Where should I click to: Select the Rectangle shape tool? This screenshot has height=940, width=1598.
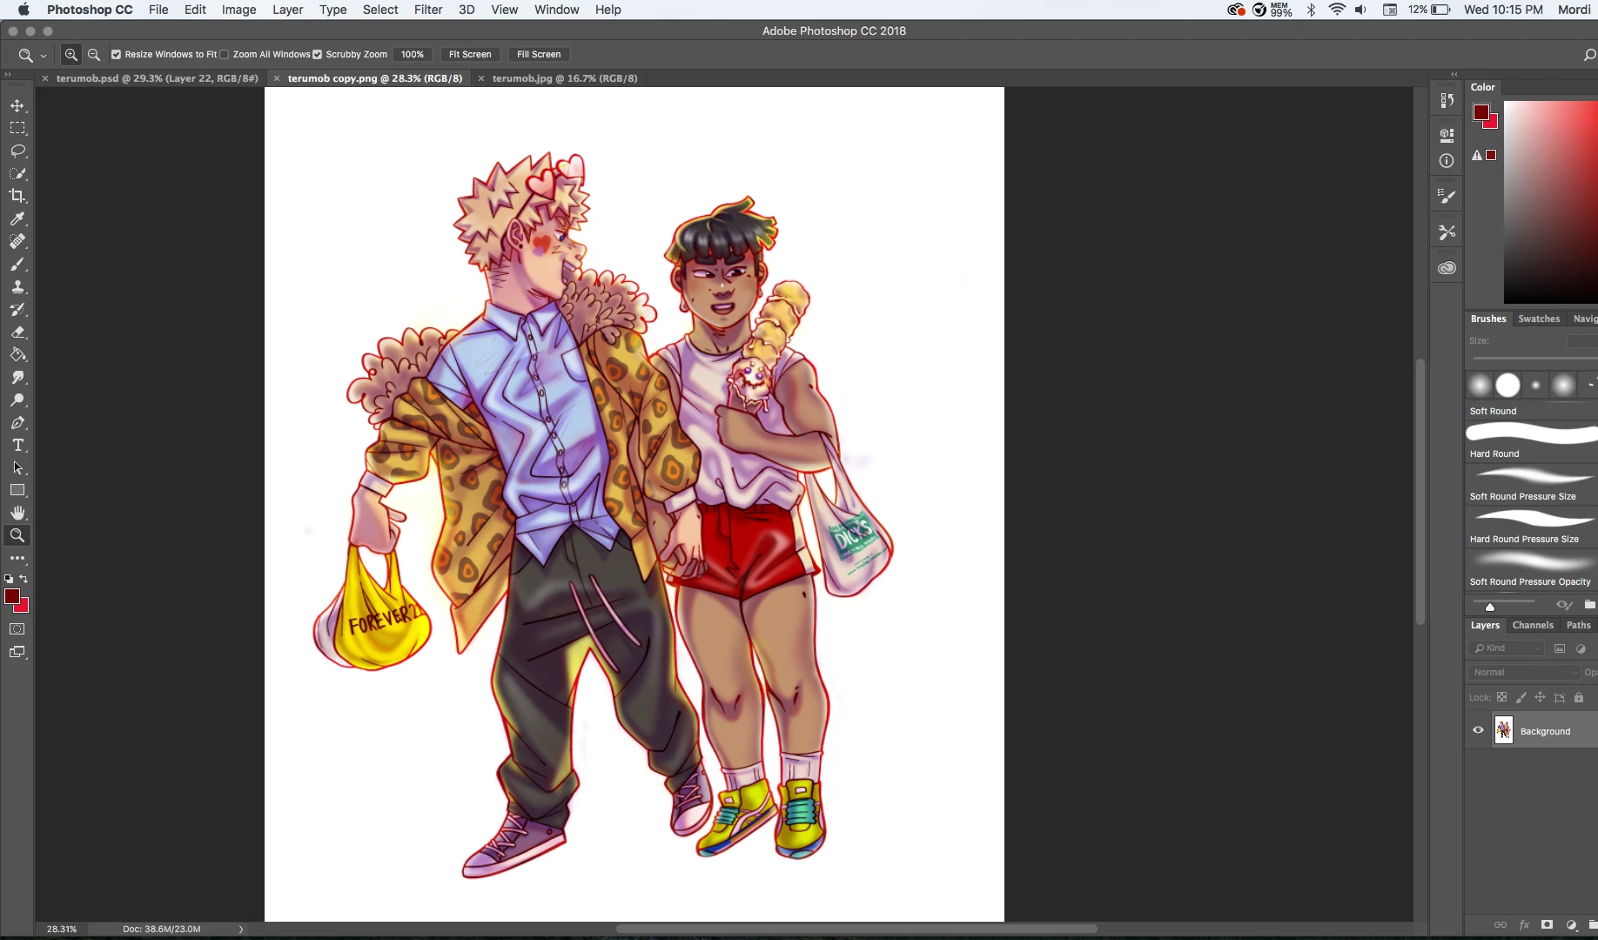(17, 490)
